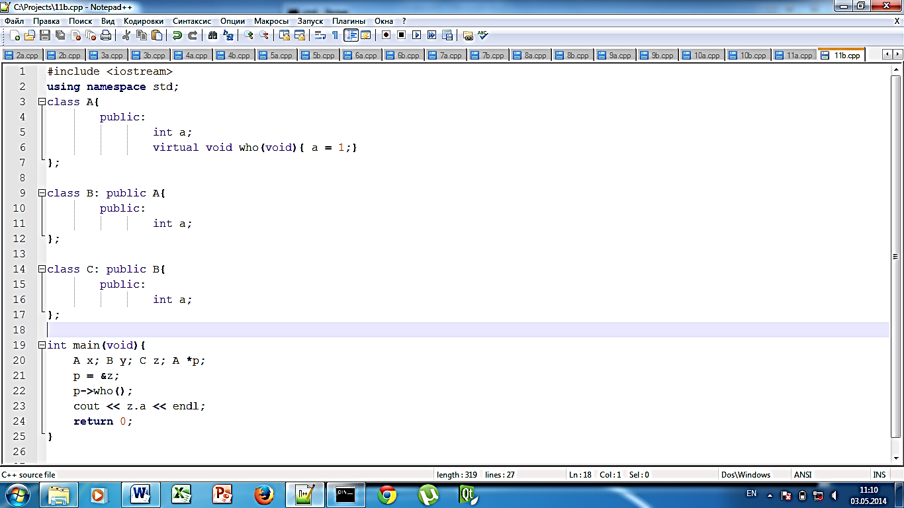Toggle synchronize horizontal scrolling icon
This screenshot has width=904, height=508.
pos(300,35)
